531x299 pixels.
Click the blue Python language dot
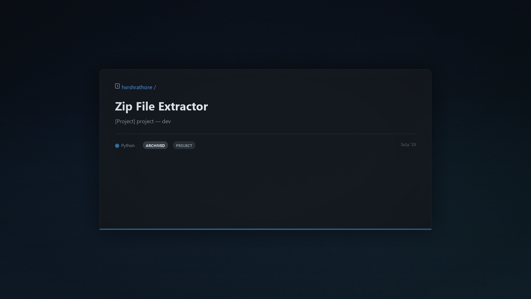pos(117,146)
